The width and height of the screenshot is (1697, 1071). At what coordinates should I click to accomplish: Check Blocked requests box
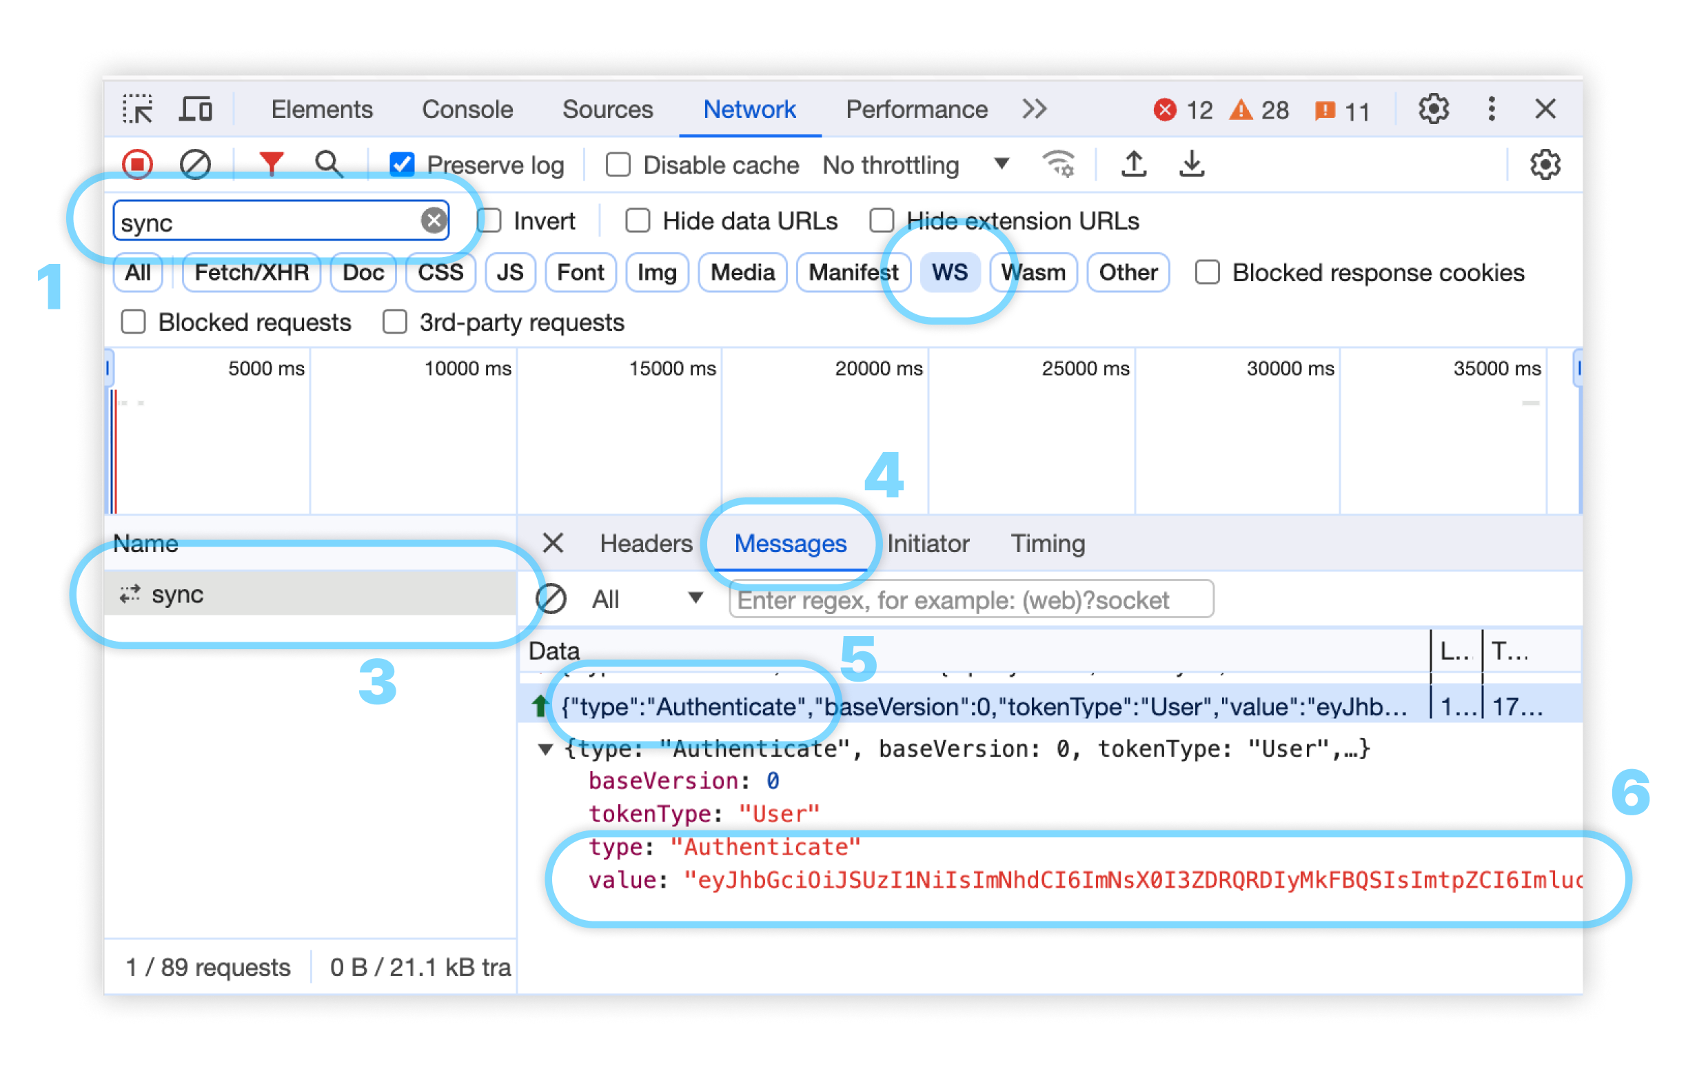click(133, 322)
